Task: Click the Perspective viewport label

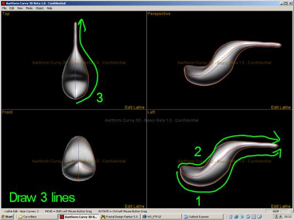Action: (159, 14)
